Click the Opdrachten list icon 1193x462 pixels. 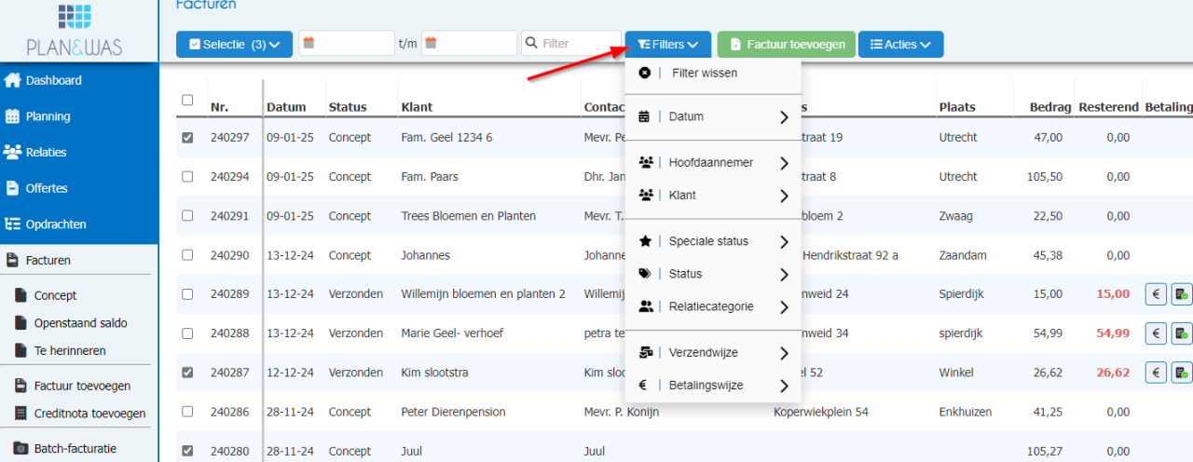[x=12, y=224]
